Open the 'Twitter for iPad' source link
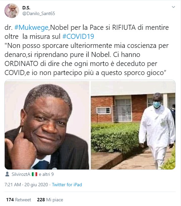This screenshot has height=206, width=181. pos(67,185)
